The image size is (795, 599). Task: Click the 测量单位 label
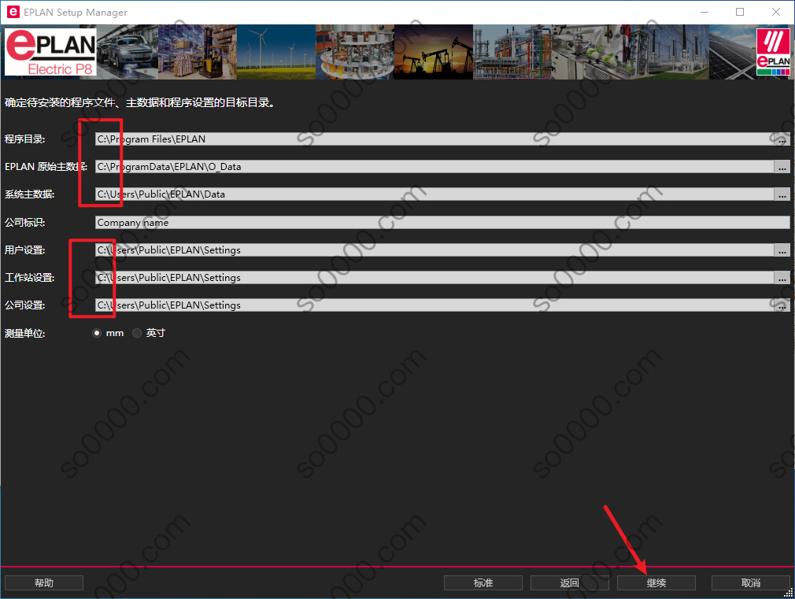[x=25, y=333]
